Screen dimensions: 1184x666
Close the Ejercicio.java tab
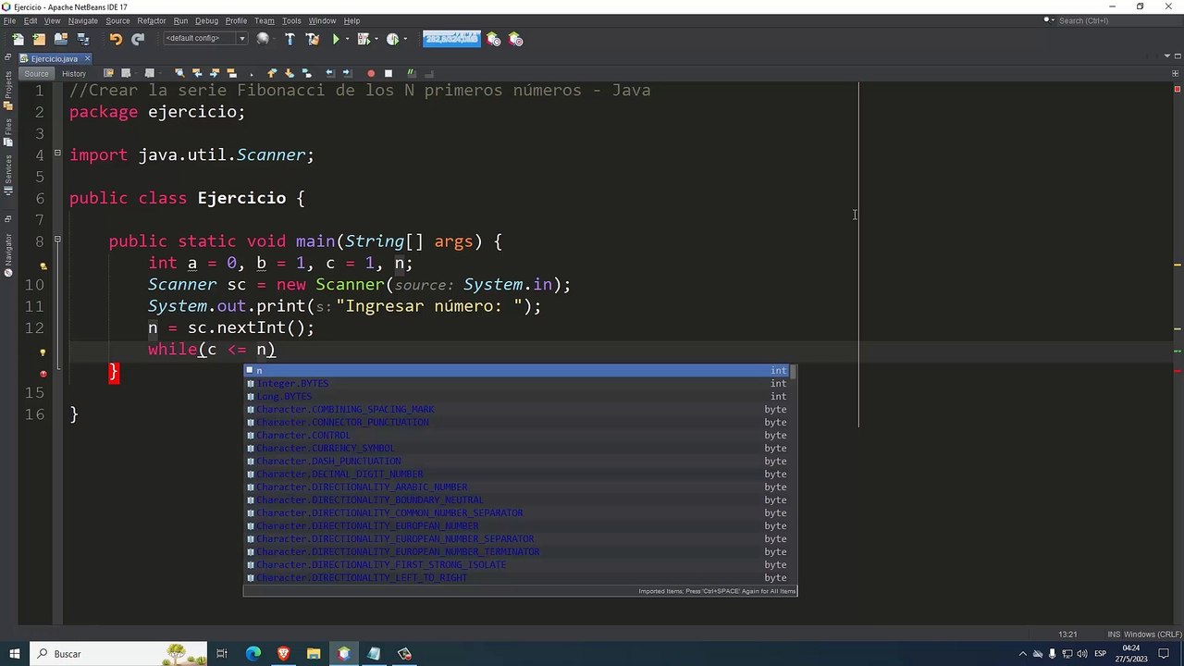point(88,58)
